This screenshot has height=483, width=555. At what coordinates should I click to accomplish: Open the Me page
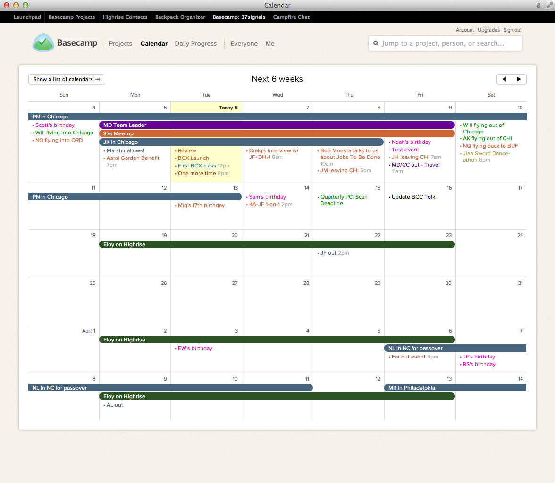(x=270, y=43)
